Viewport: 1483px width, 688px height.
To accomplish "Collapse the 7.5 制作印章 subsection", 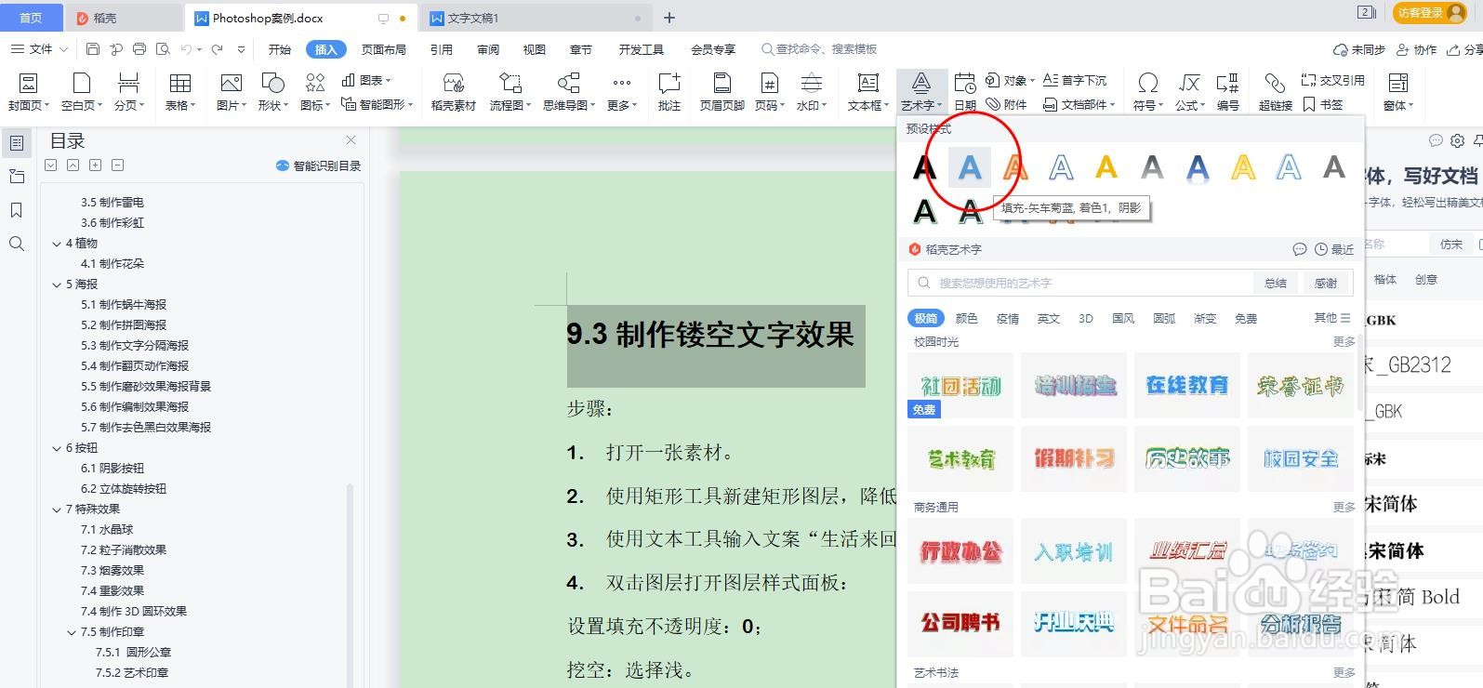I will [72, 632].
